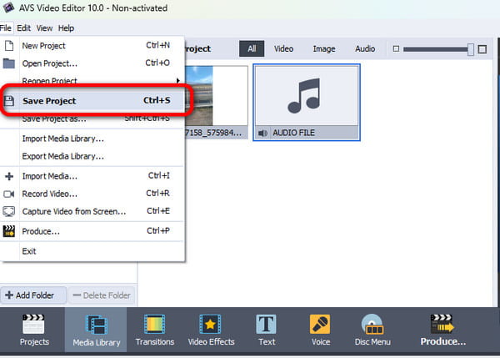The height and width of the screenshot is (358, 500).
Task: Click the Save Project disk icon
Action: (x=9, y=101)
